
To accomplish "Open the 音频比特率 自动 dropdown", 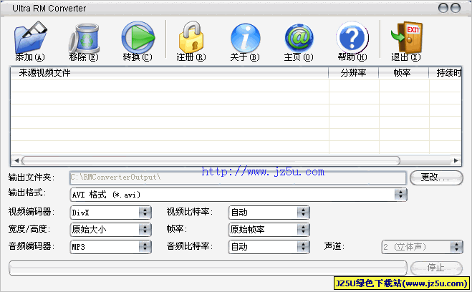I will point(269,247).
